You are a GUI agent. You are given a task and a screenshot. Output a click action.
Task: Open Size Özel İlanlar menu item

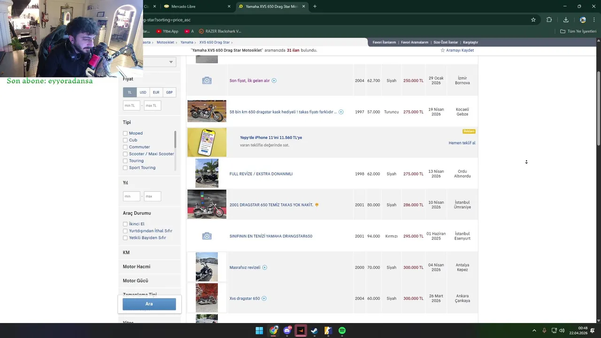tap(446, 42)
